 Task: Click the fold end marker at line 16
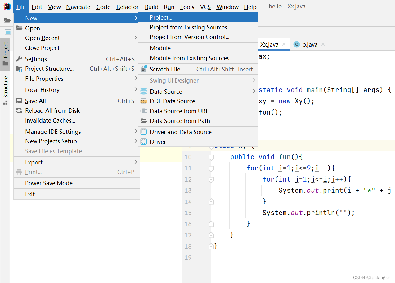point(211,224)
